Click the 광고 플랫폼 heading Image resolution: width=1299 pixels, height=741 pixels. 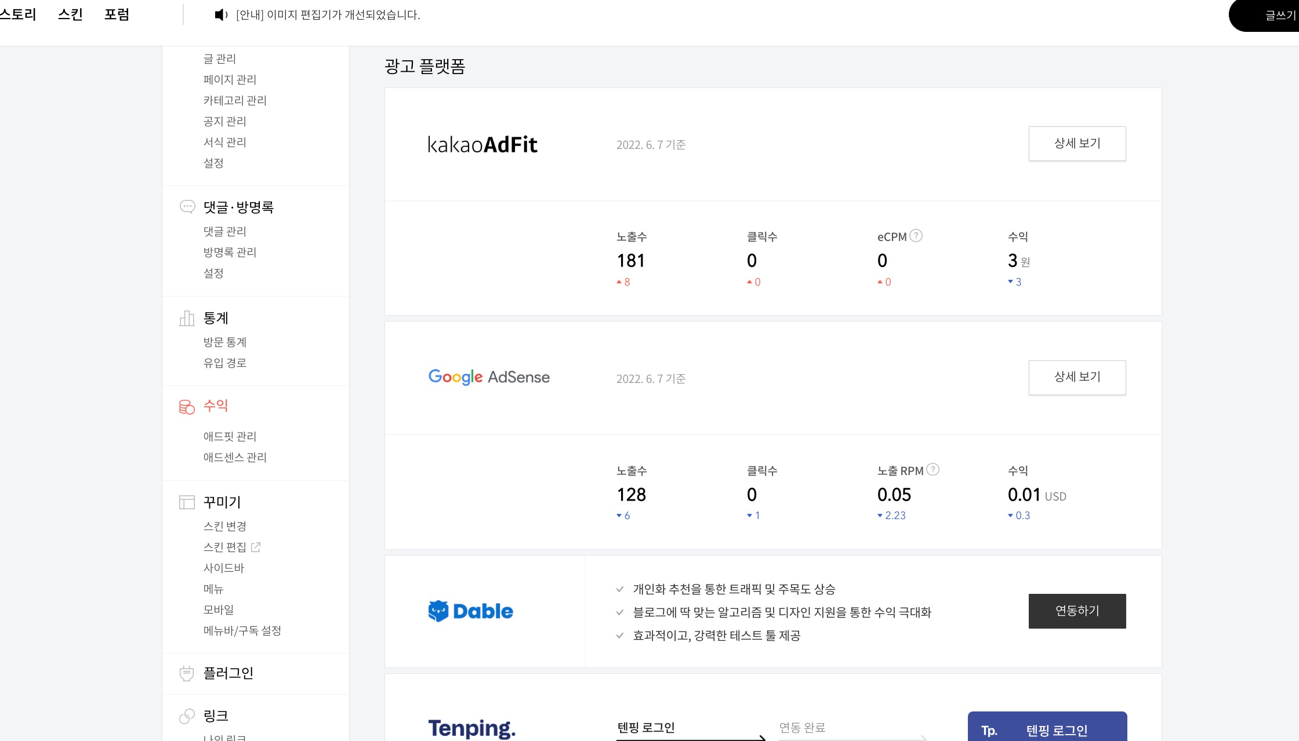(425, 66)
